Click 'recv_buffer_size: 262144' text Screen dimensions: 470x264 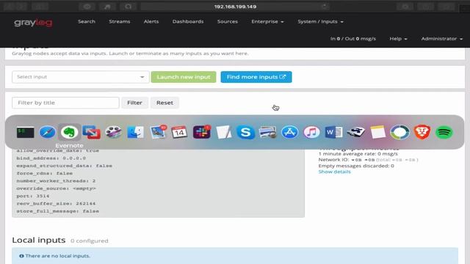point(56,204)
